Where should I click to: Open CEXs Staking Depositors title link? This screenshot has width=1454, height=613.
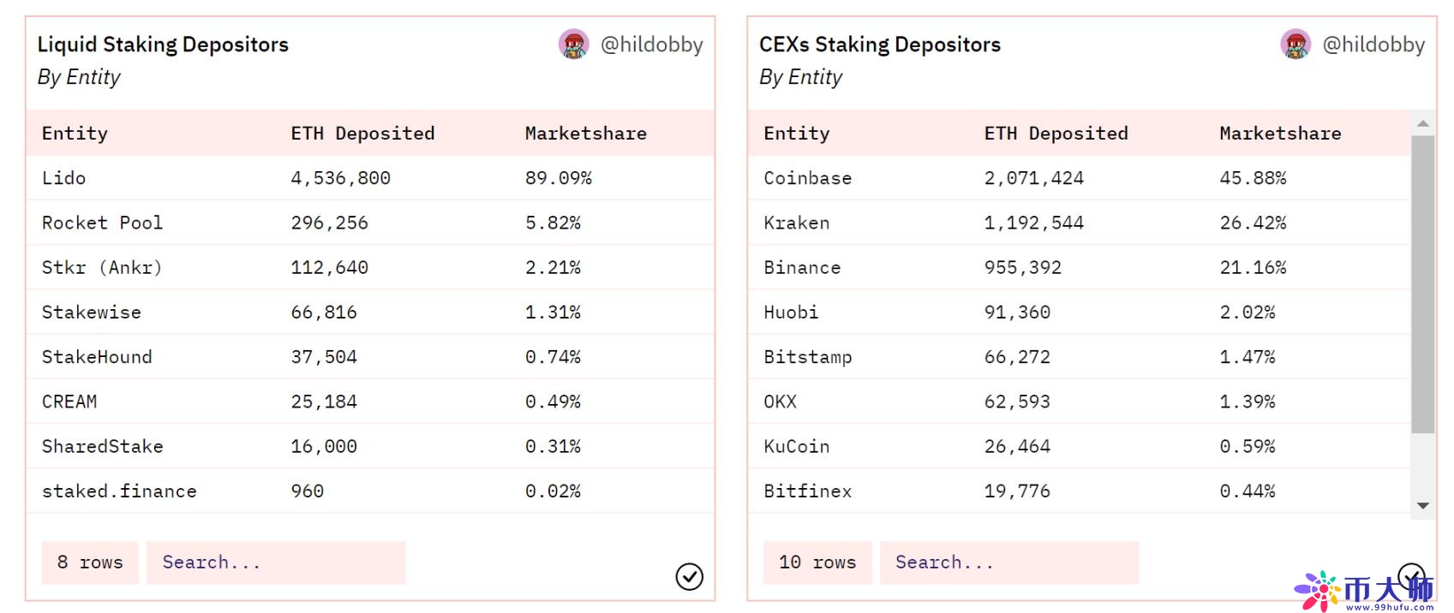click(x=879, y=45)
